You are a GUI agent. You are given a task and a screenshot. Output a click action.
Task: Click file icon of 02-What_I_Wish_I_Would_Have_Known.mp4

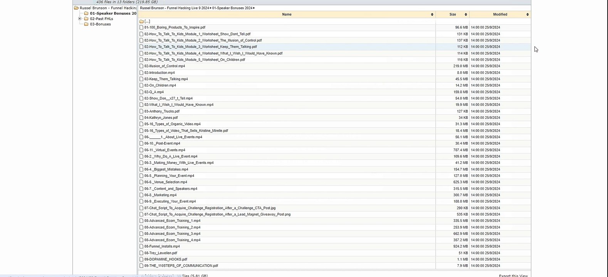tap(141, 104)
